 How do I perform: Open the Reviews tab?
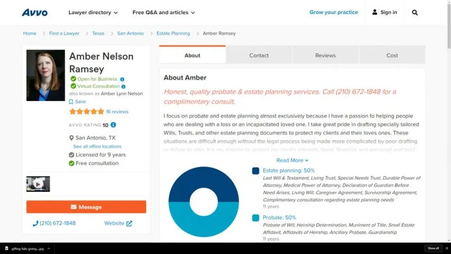(x=325, y=55)
